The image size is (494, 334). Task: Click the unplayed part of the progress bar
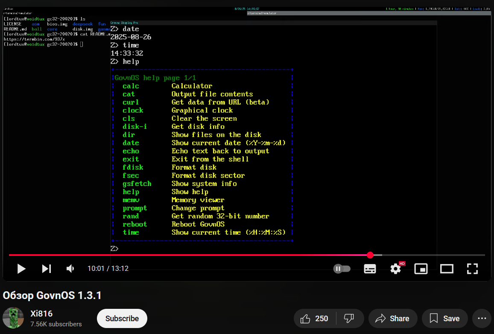pyautogui.click(x=433, y=255)
